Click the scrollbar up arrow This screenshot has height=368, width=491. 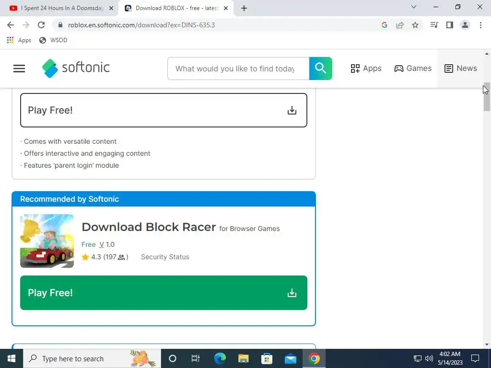(x=487, y=54)
